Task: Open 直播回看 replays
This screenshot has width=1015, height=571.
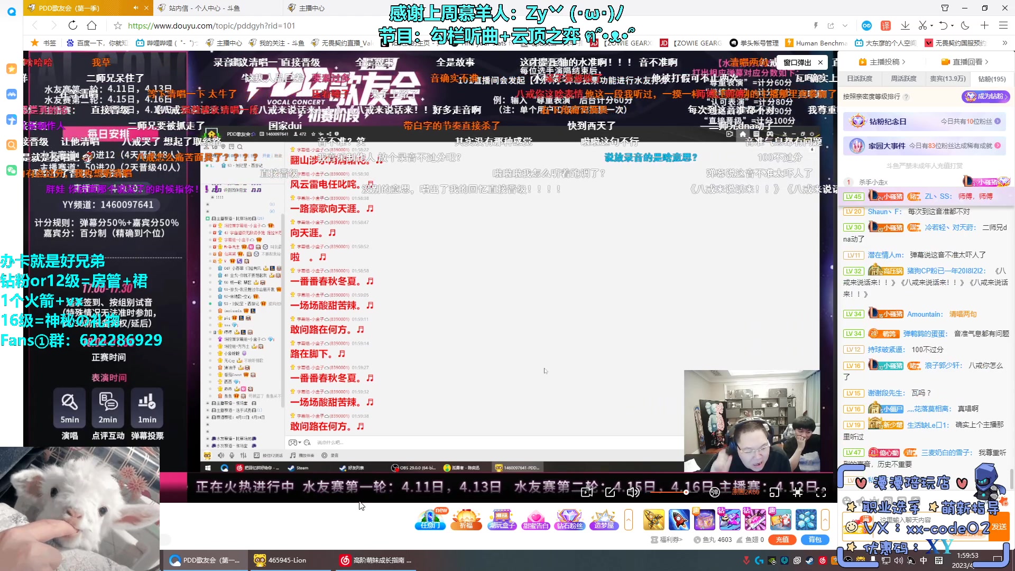Action: [x=965, y=62]
